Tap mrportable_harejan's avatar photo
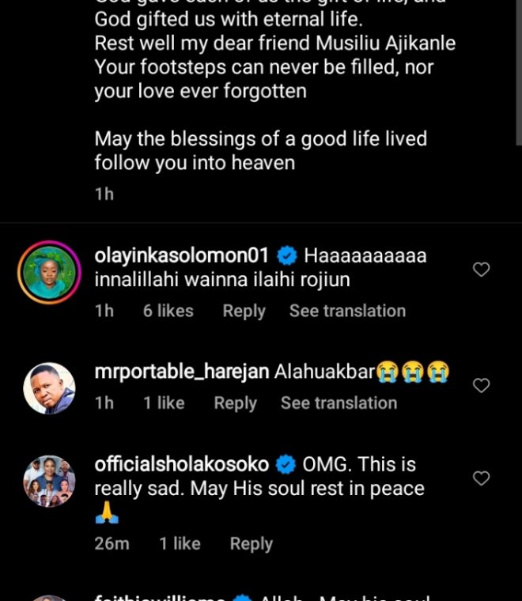 tap(49, 389)
